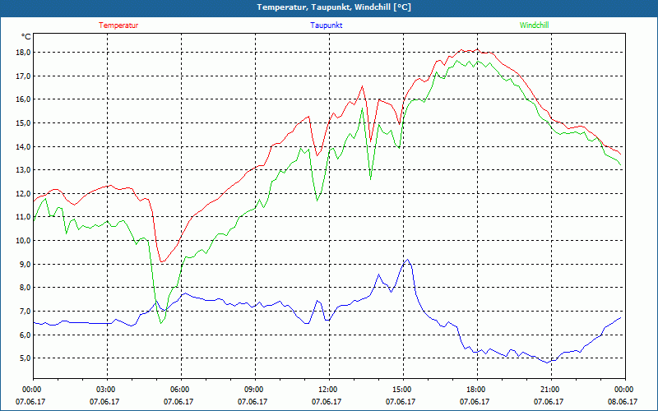Click the 8,0 y-axis label
Image resolution: width=658 pixels, height=411 pixels.
25,288
